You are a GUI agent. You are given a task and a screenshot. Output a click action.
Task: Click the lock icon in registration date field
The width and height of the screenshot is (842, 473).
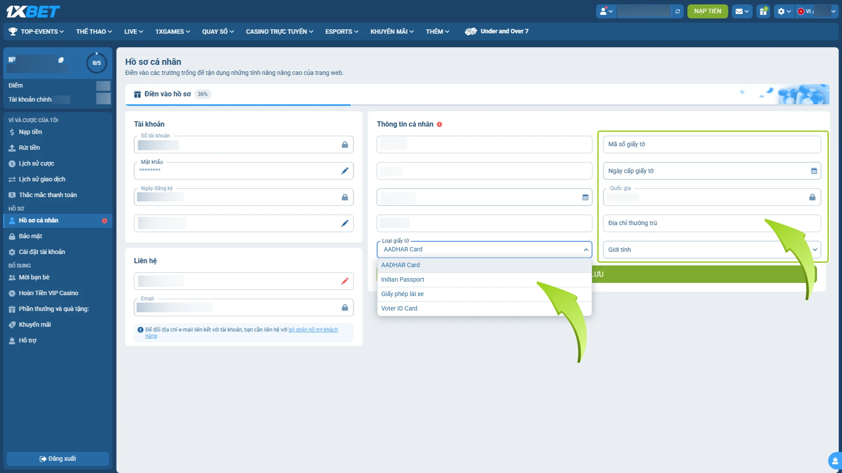[345, 197]
